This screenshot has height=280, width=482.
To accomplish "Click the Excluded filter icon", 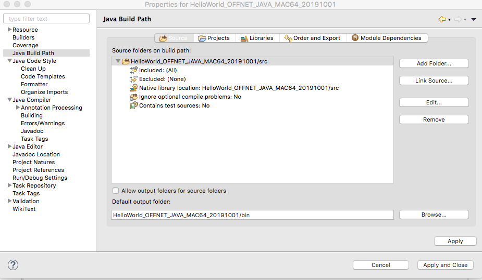I will 134,79.
